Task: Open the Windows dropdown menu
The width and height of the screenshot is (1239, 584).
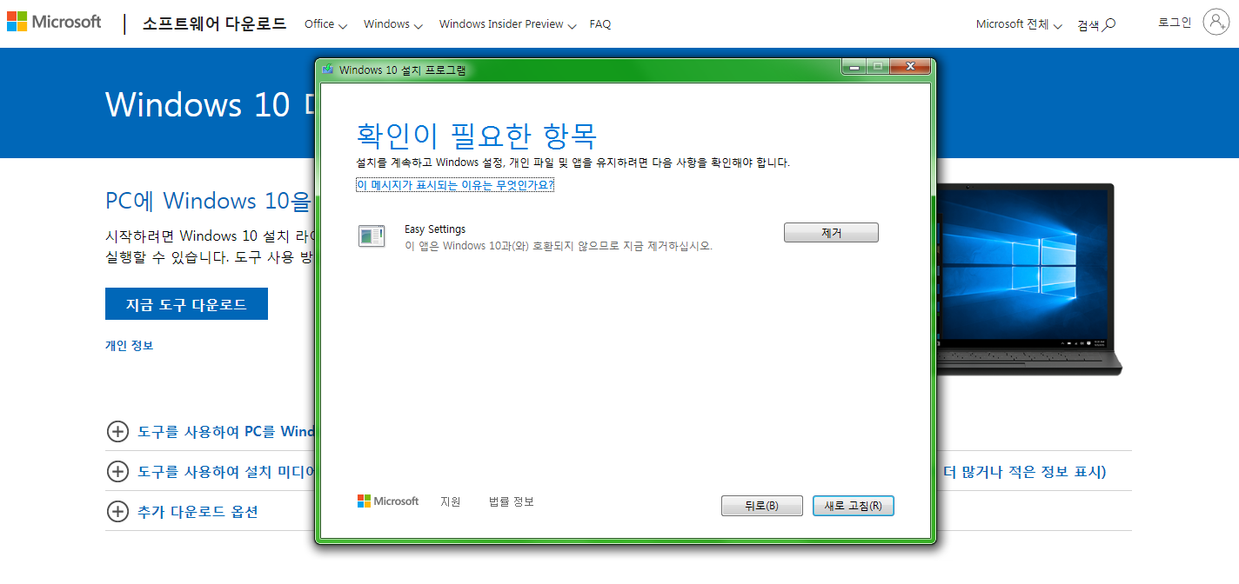Action: [393, 24]
